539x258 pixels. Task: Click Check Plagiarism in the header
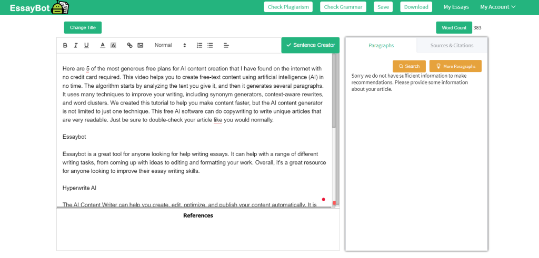(288, 7)
